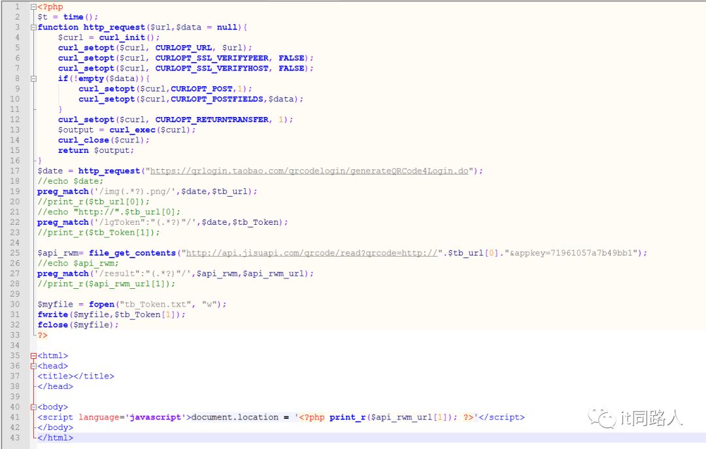Viewport: 706px width, 449px height.
Task: Click the '//print_r($api_rwm_url[1]);' comment
Action: (x=107, y=284)
